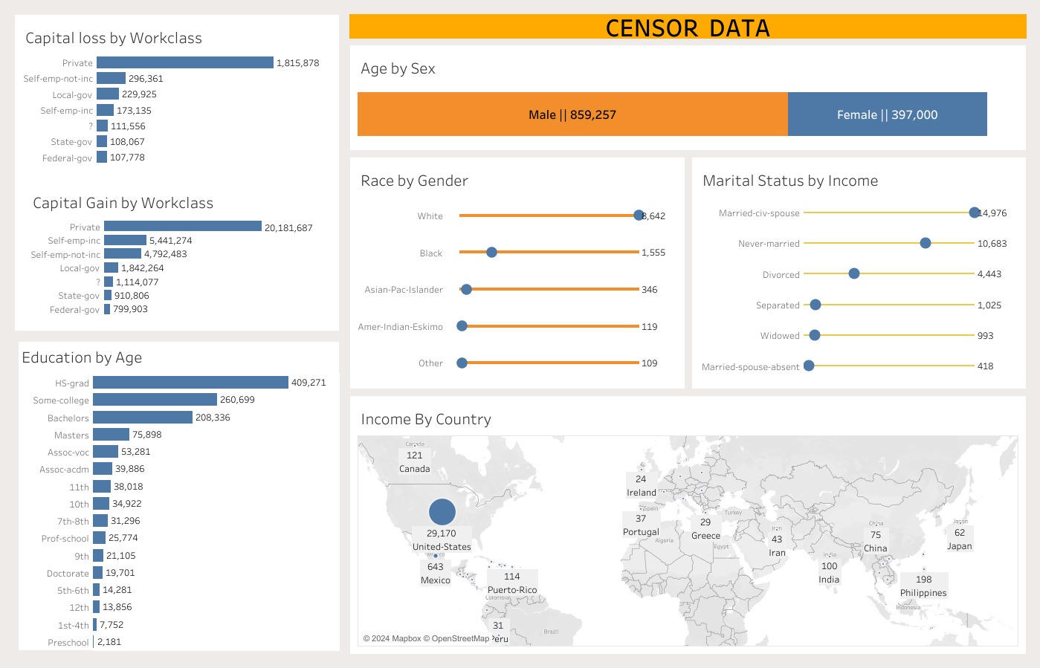Click the United-States circle on the map

click(442, 512)
